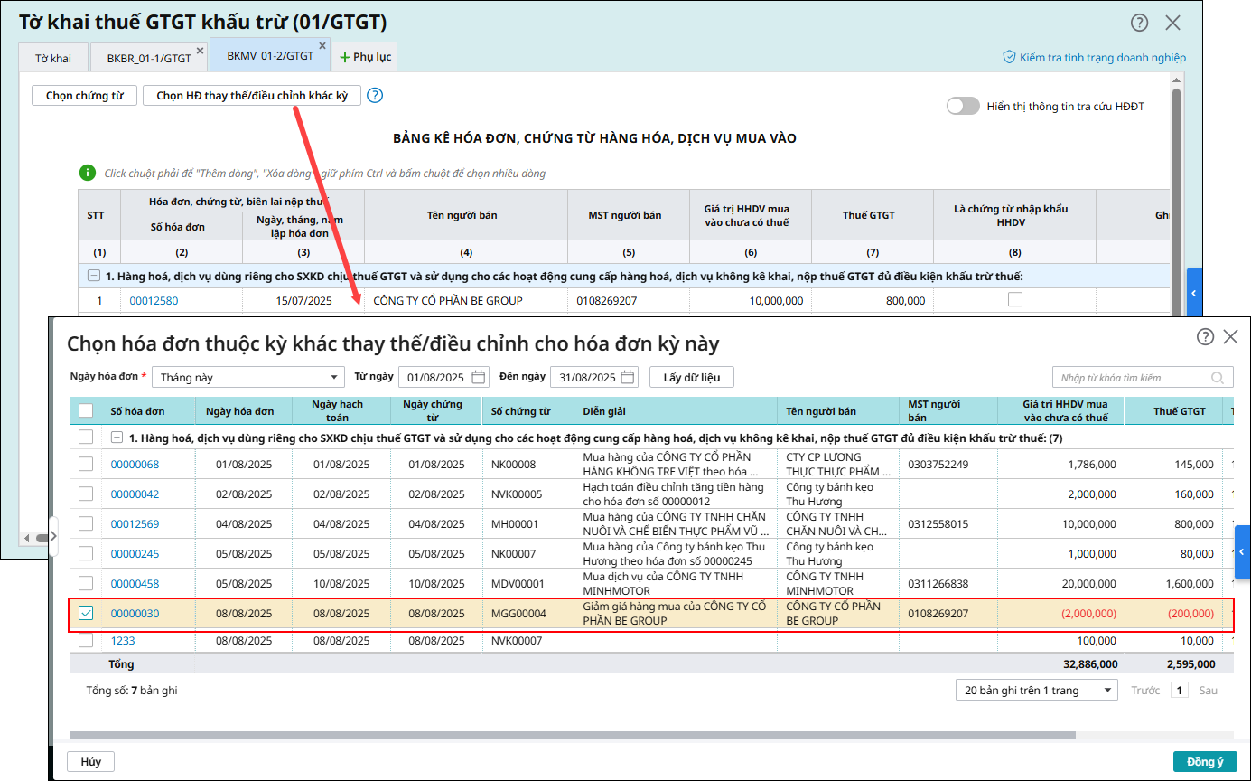1251x781 pixels.
Task: Toggle Hiển thị thông tin tra cứu HĐĐT switch
Action: pos(963,107)
